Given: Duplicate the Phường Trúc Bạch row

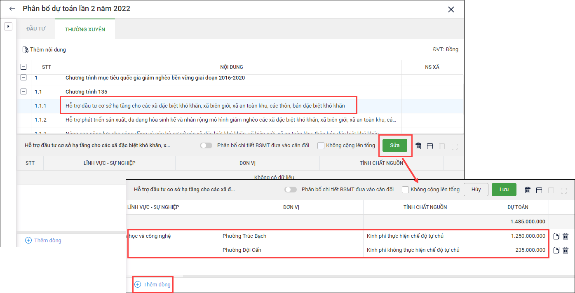Looking at the screenshot, I should coord(556,236).
